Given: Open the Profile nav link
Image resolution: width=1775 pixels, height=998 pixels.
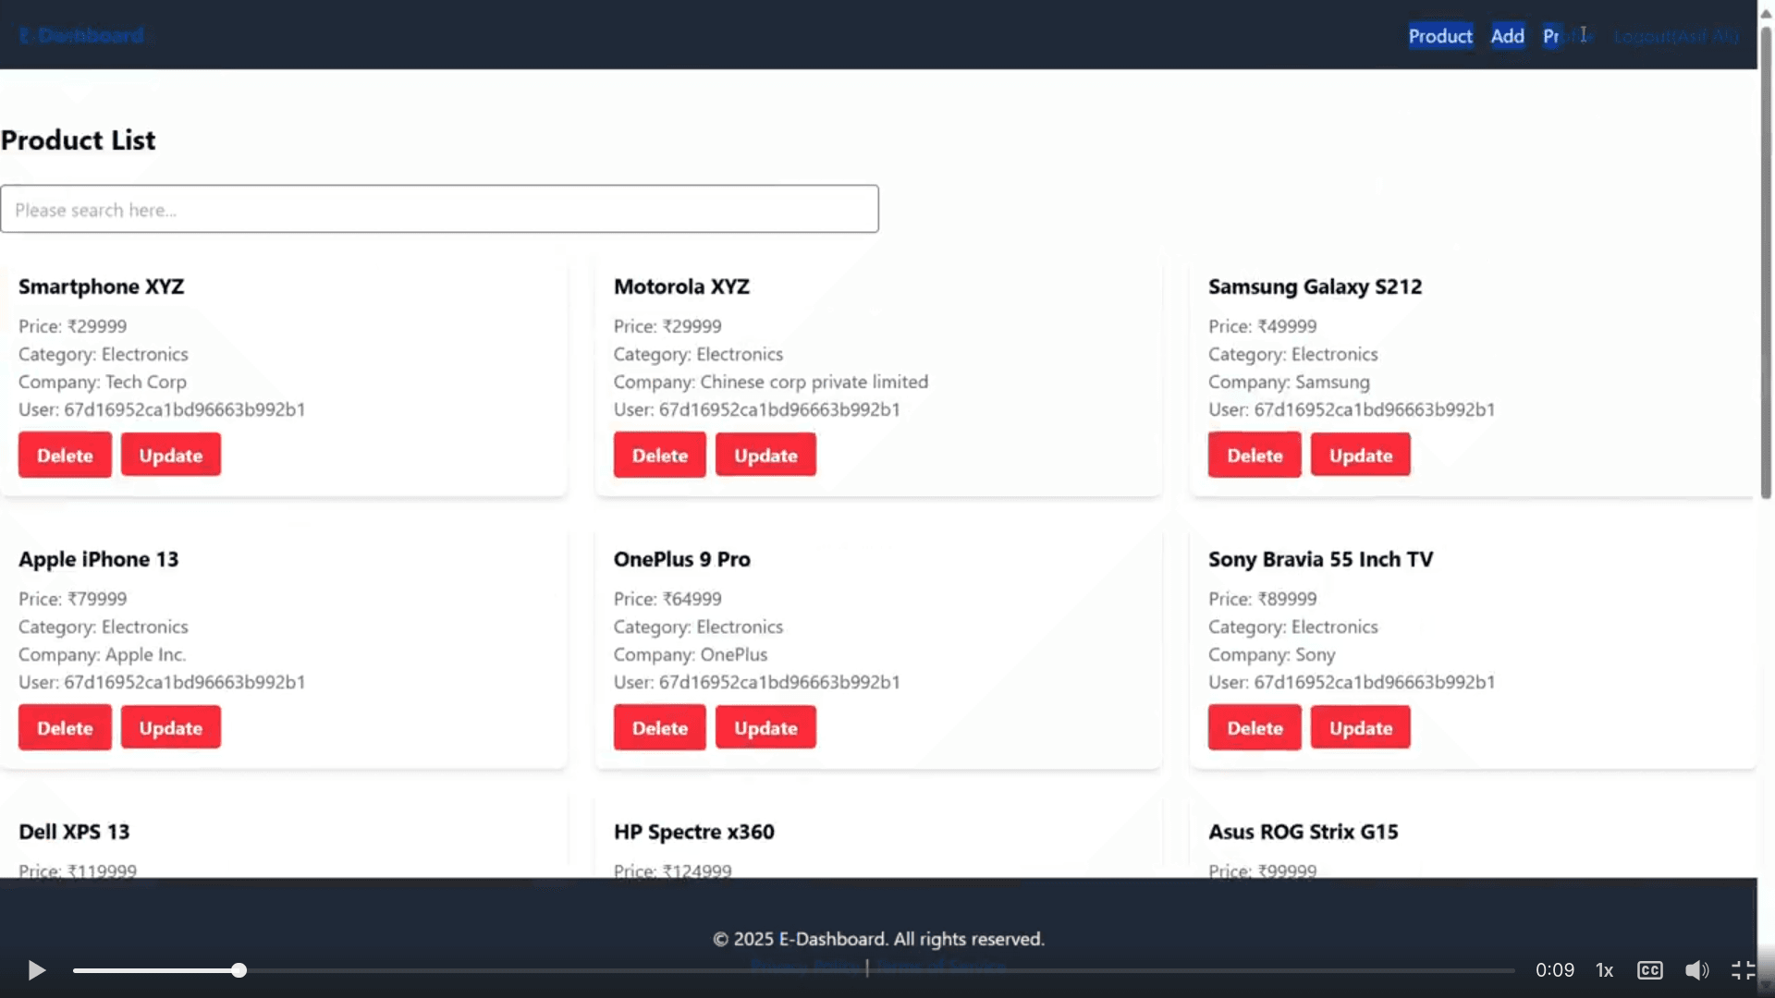Looking at the screenshot, I should (x=1568, y=36).
